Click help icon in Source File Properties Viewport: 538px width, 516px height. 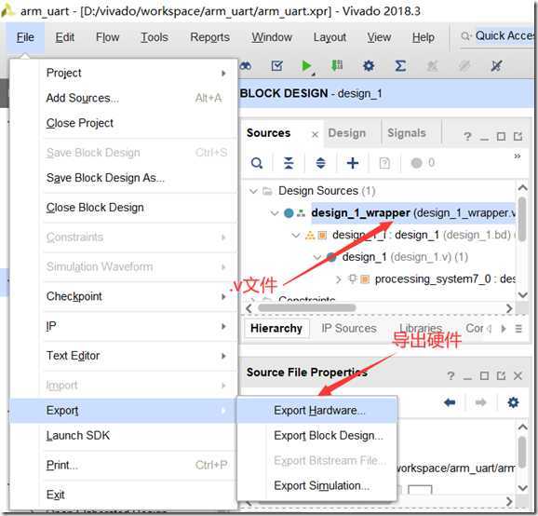coord(451,376)
